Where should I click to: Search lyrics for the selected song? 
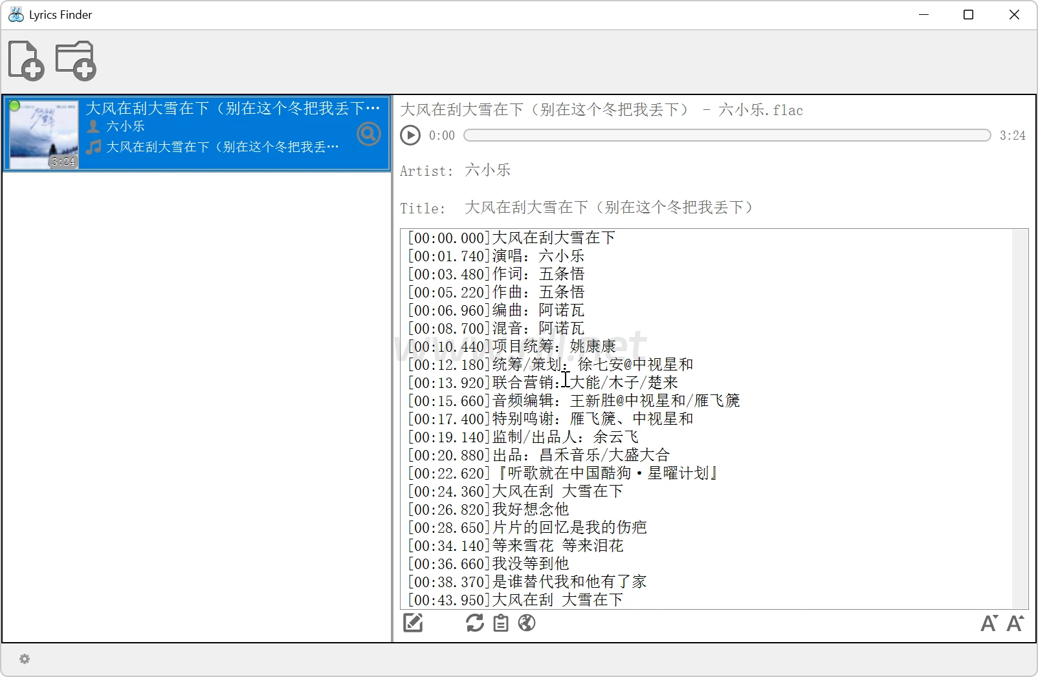(368, 134)
